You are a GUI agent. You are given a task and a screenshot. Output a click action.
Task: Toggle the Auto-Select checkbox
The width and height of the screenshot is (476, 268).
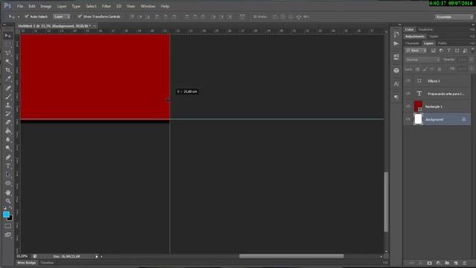[x=27, y=16]
